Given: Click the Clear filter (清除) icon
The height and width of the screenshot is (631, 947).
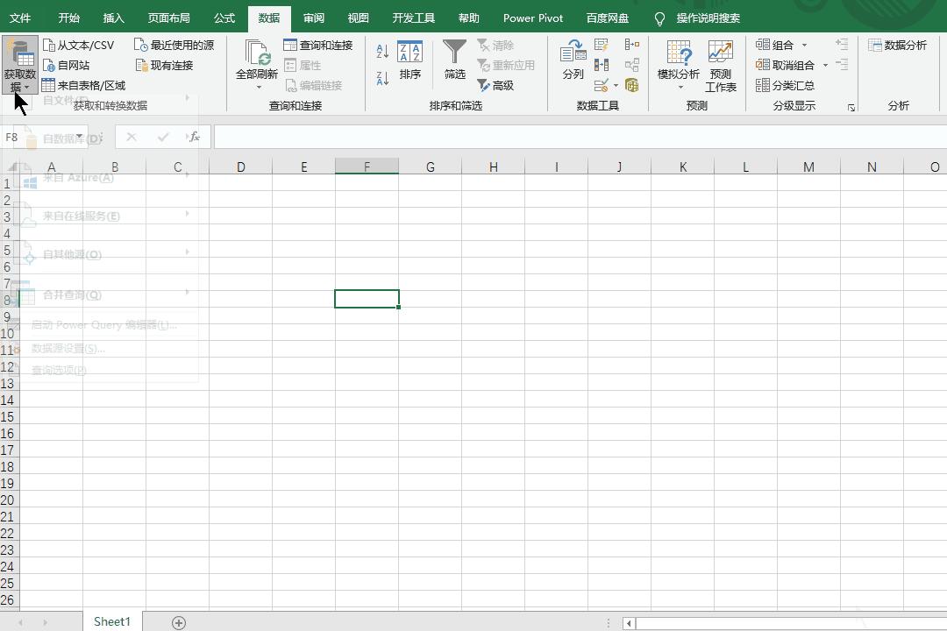Looking at the screenshot, I should point(483,46).
